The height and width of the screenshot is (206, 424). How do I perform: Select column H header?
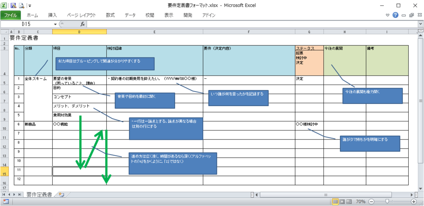[x=345, y=32]
